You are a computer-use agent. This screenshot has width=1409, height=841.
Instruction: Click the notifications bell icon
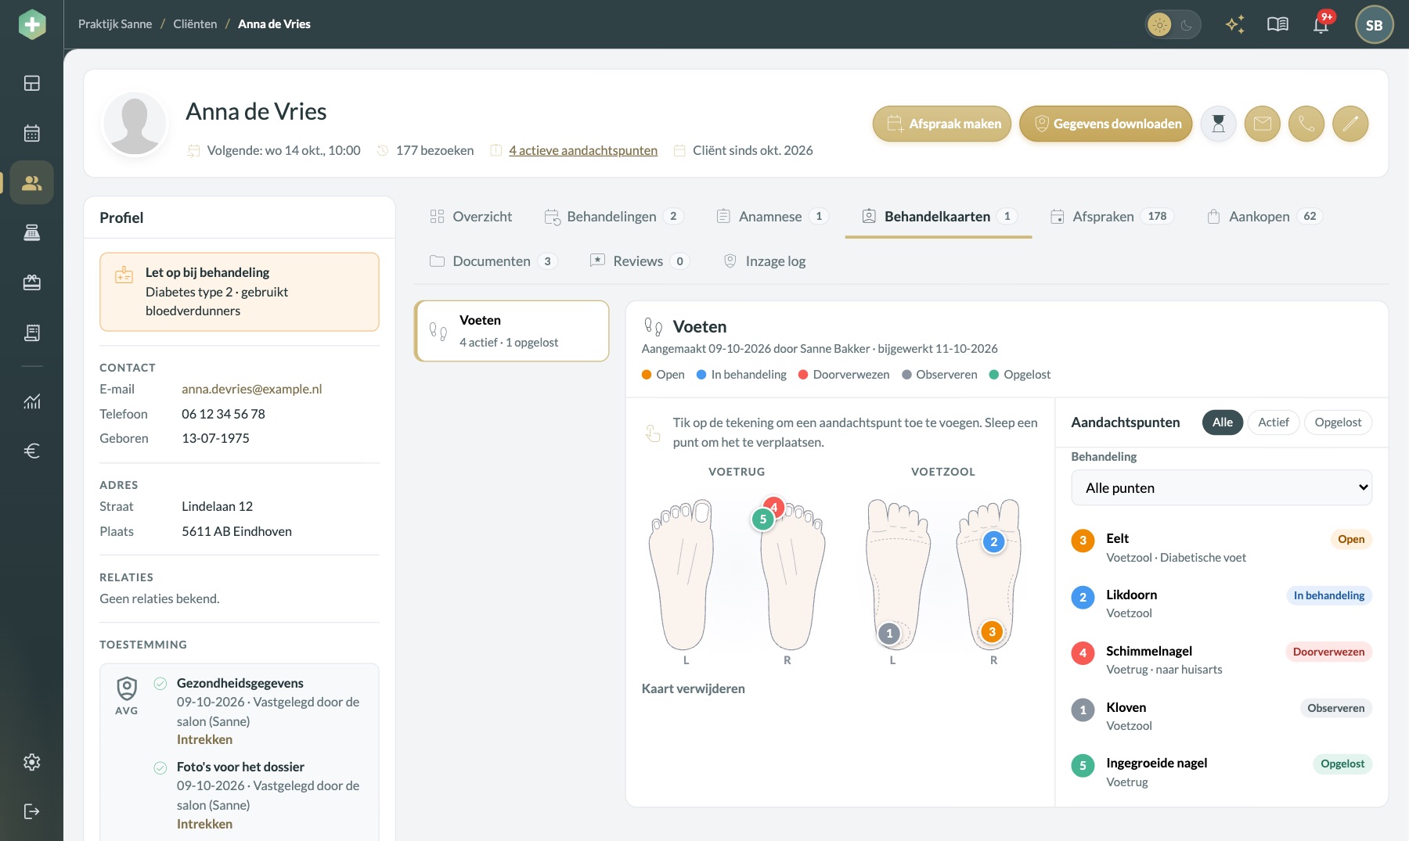click(1321, 24)
